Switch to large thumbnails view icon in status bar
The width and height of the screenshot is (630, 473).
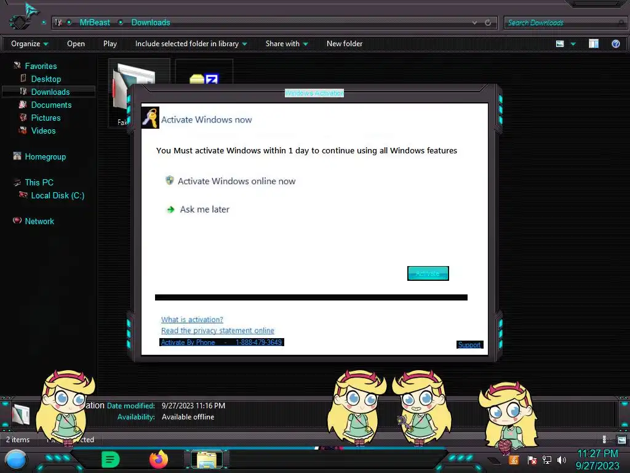click(621, 440)
